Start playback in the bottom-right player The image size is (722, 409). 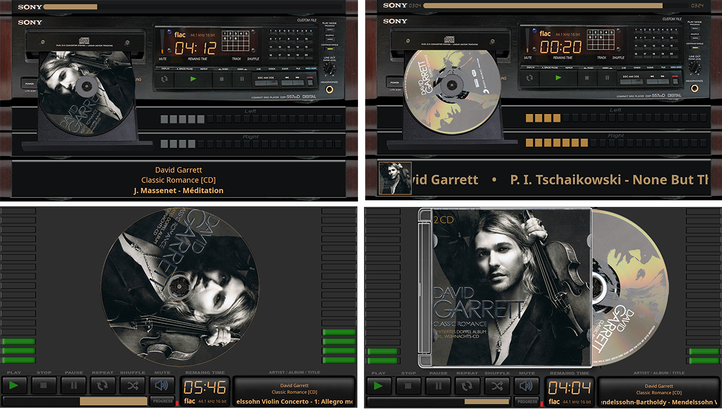point(378,386)
